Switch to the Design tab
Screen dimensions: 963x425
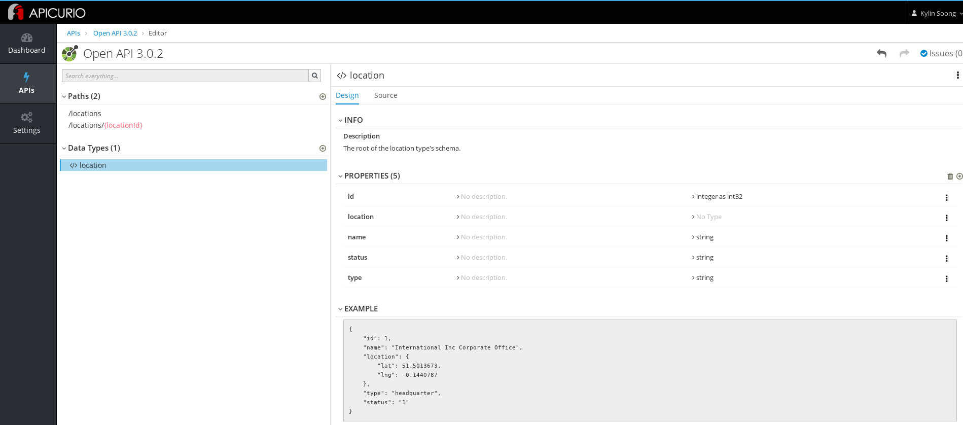pos(347,95)
